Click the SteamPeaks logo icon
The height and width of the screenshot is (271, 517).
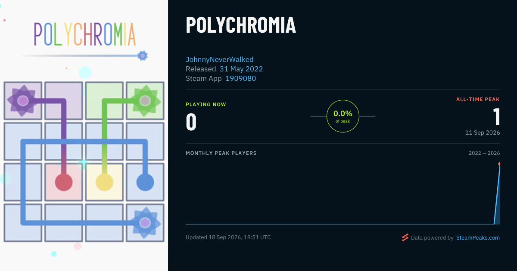(x=405, y=237)
